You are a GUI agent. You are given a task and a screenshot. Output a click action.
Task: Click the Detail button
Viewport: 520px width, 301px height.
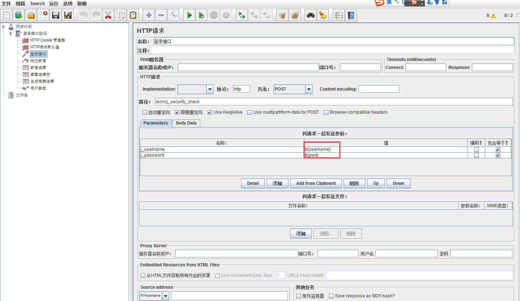point(253,183)
